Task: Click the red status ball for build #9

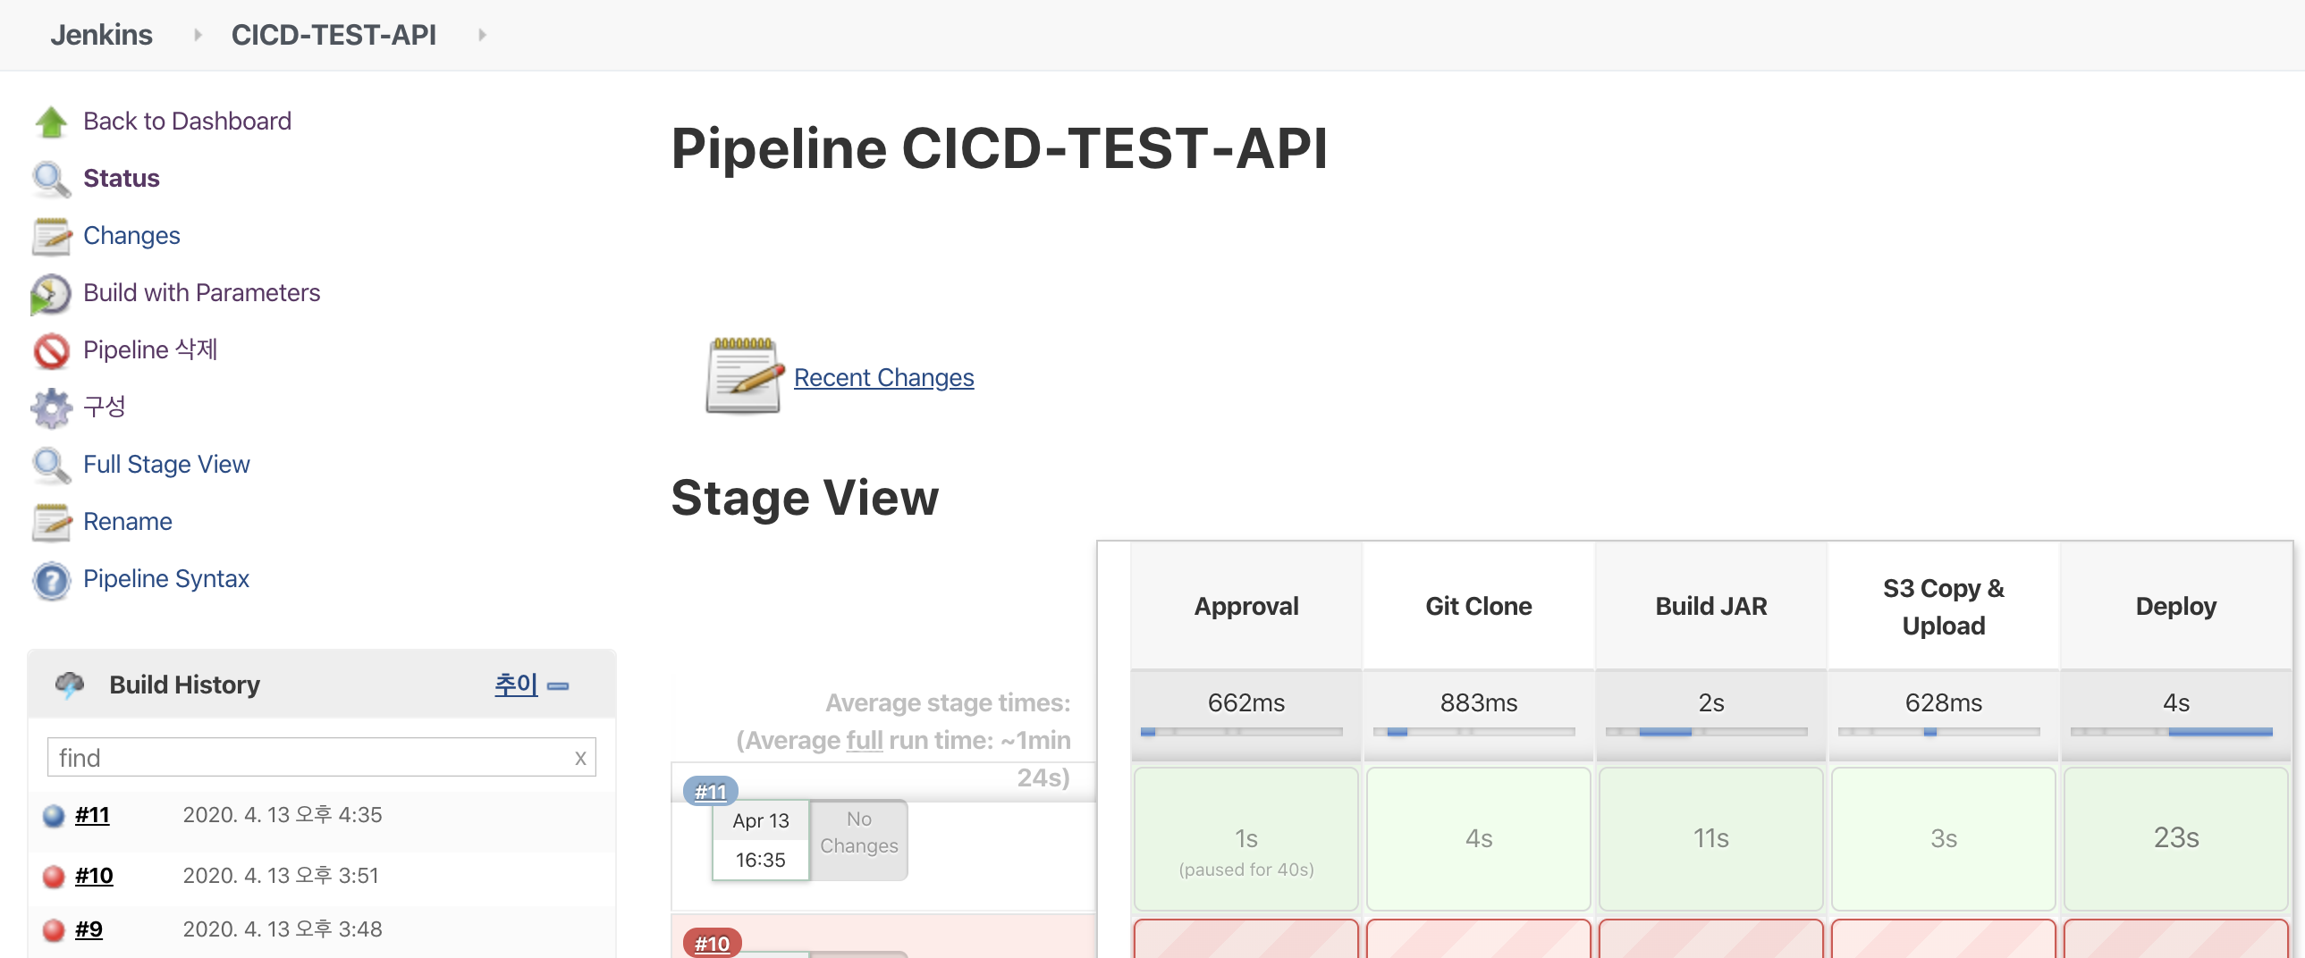Action: [54, 929]
